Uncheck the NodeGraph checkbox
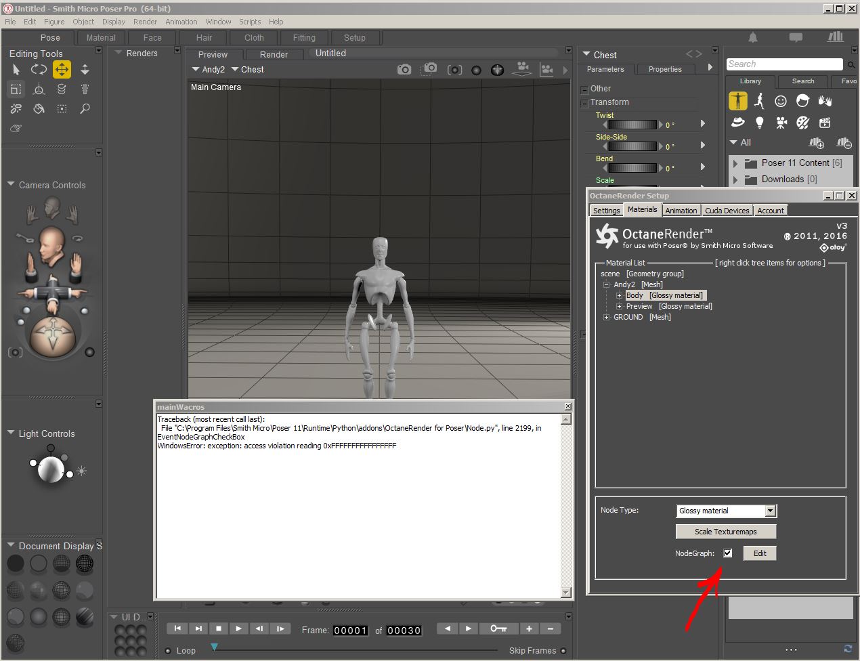860x661 pixels. click(727, 553)
